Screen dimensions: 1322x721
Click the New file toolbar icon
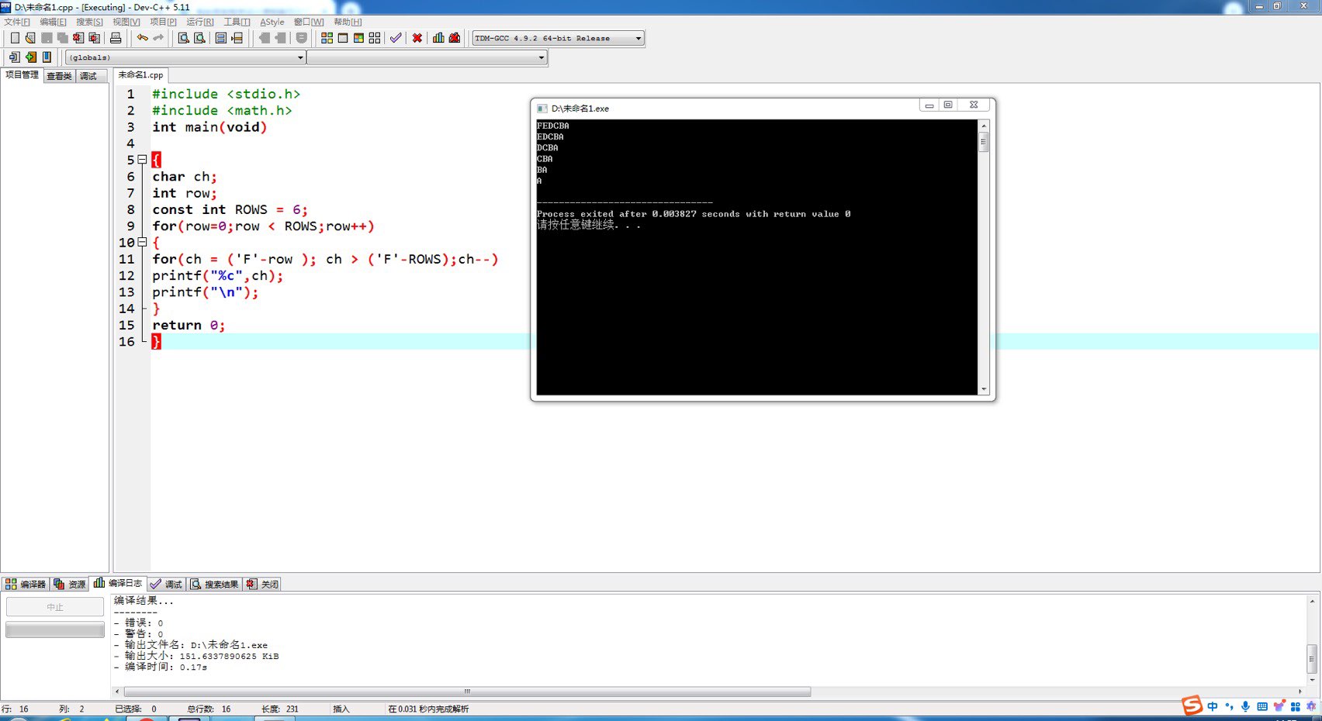click(x=14, y=38)
